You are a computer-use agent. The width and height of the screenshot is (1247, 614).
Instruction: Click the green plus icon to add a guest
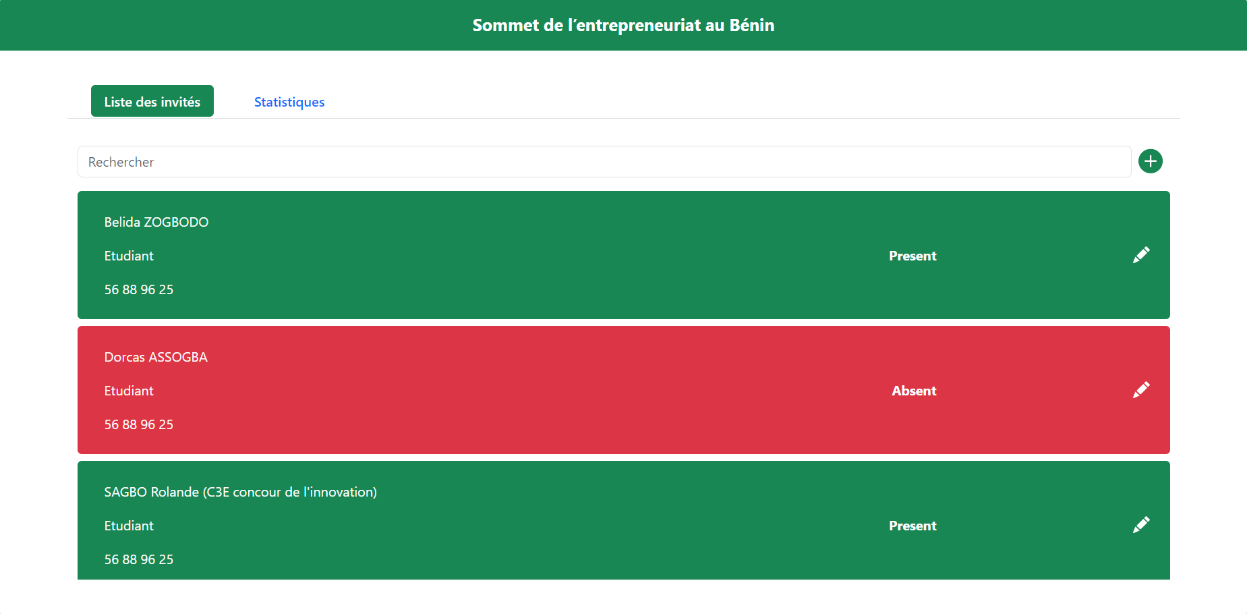click(1150, 161)
